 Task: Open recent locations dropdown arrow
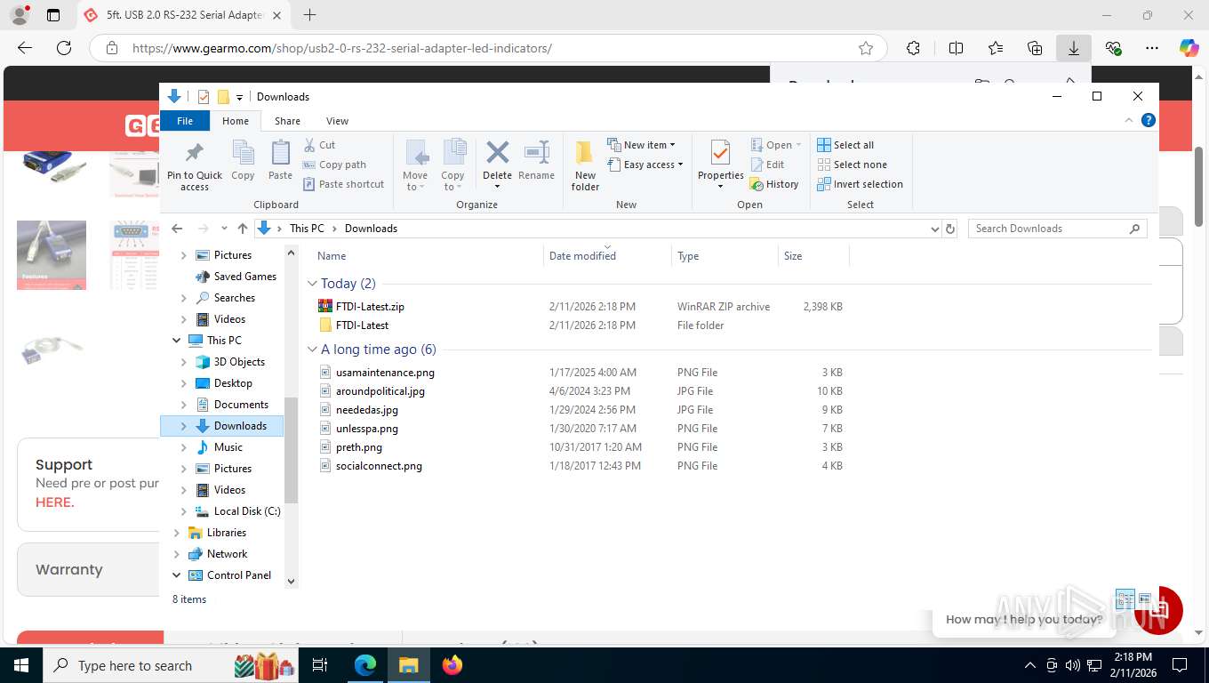223,229
